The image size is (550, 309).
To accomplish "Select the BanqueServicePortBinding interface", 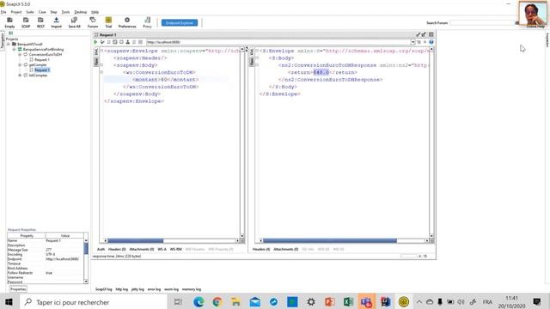I will [43, 50].
